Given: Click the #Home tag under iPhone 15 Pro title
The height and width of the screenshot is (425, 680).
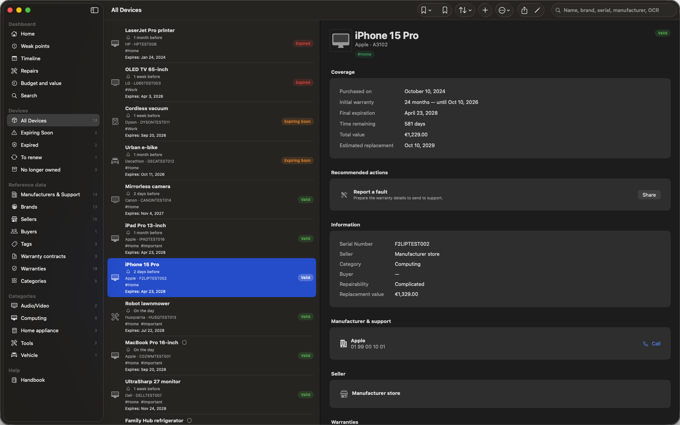Looking at the screenshot, I should 364,54.
